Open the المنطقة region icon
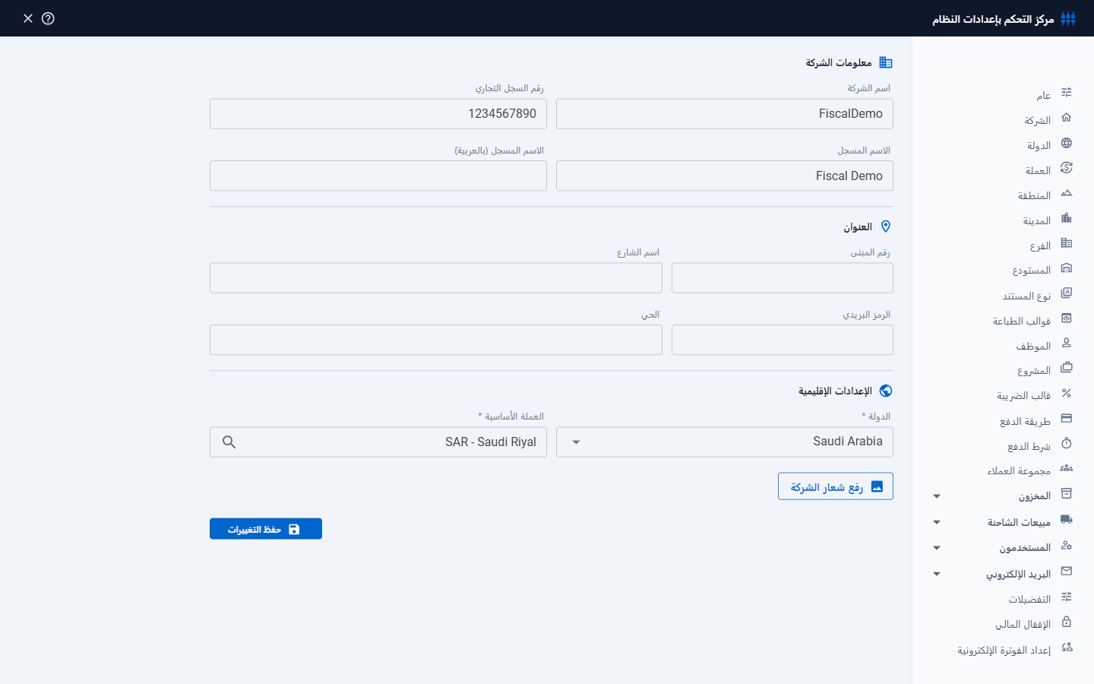Image resolution: width=1094 pixels, height=684 pixels. (1067, 193)
